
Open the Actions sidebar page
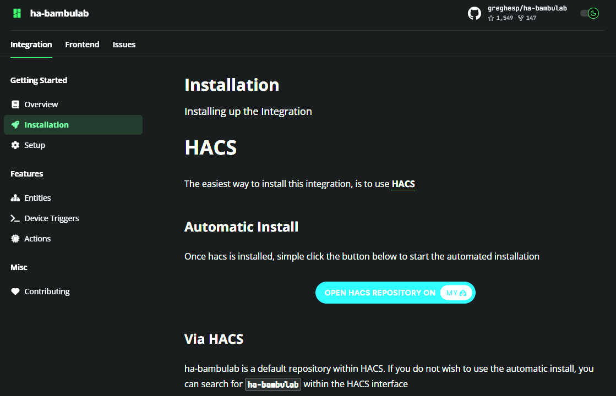click(73, 239)
